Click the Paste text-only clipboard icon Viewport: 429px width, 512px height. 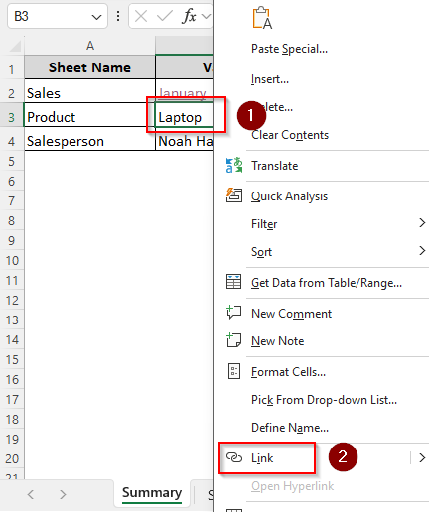(x=262, y=18)
